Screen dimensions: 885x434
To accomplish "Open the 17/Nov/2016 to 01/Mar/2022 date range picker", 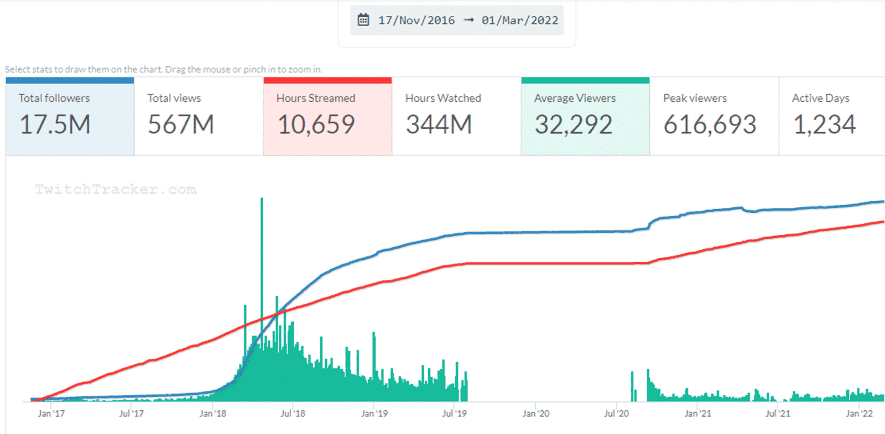I will click(x=457, y=20).
